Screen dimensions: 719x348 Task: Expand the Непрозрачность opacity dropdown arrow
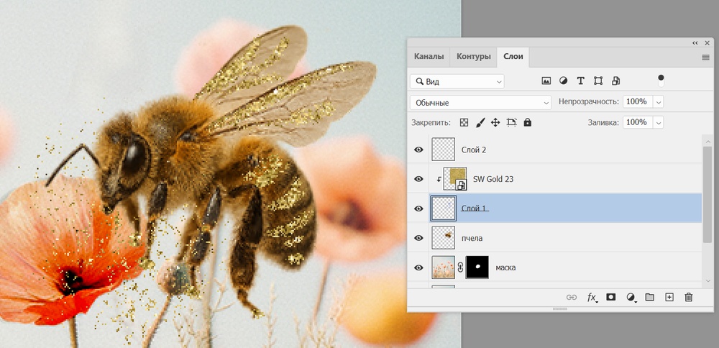658,102
